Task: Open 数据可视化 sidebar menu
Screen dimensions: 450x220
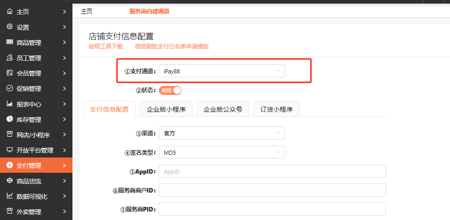Action: tap(36, 196)
